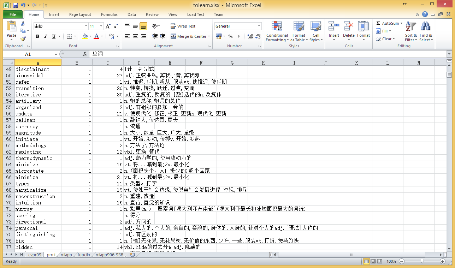Click the vertical scrollbar thumb
Viewport: 455px width, 268px height.
pyautogui.click(x=449, y=75)
